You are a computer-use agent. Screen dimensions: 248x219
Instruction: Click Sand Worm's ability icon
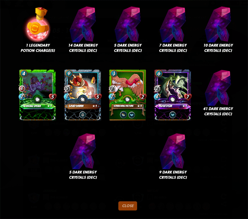83,115
